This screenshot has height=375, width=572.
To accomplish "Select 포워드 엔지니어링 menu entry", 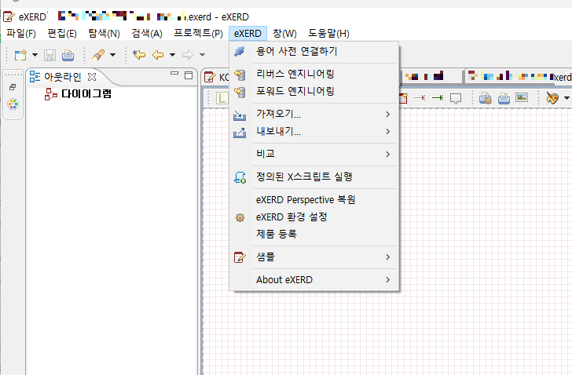I will click(314, 91).
